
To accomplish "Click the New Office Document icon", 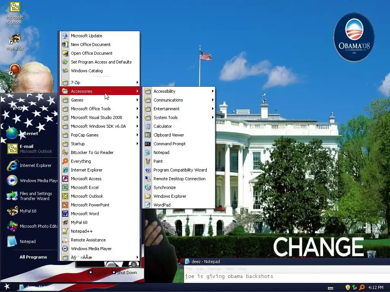I will click(65, 44).
